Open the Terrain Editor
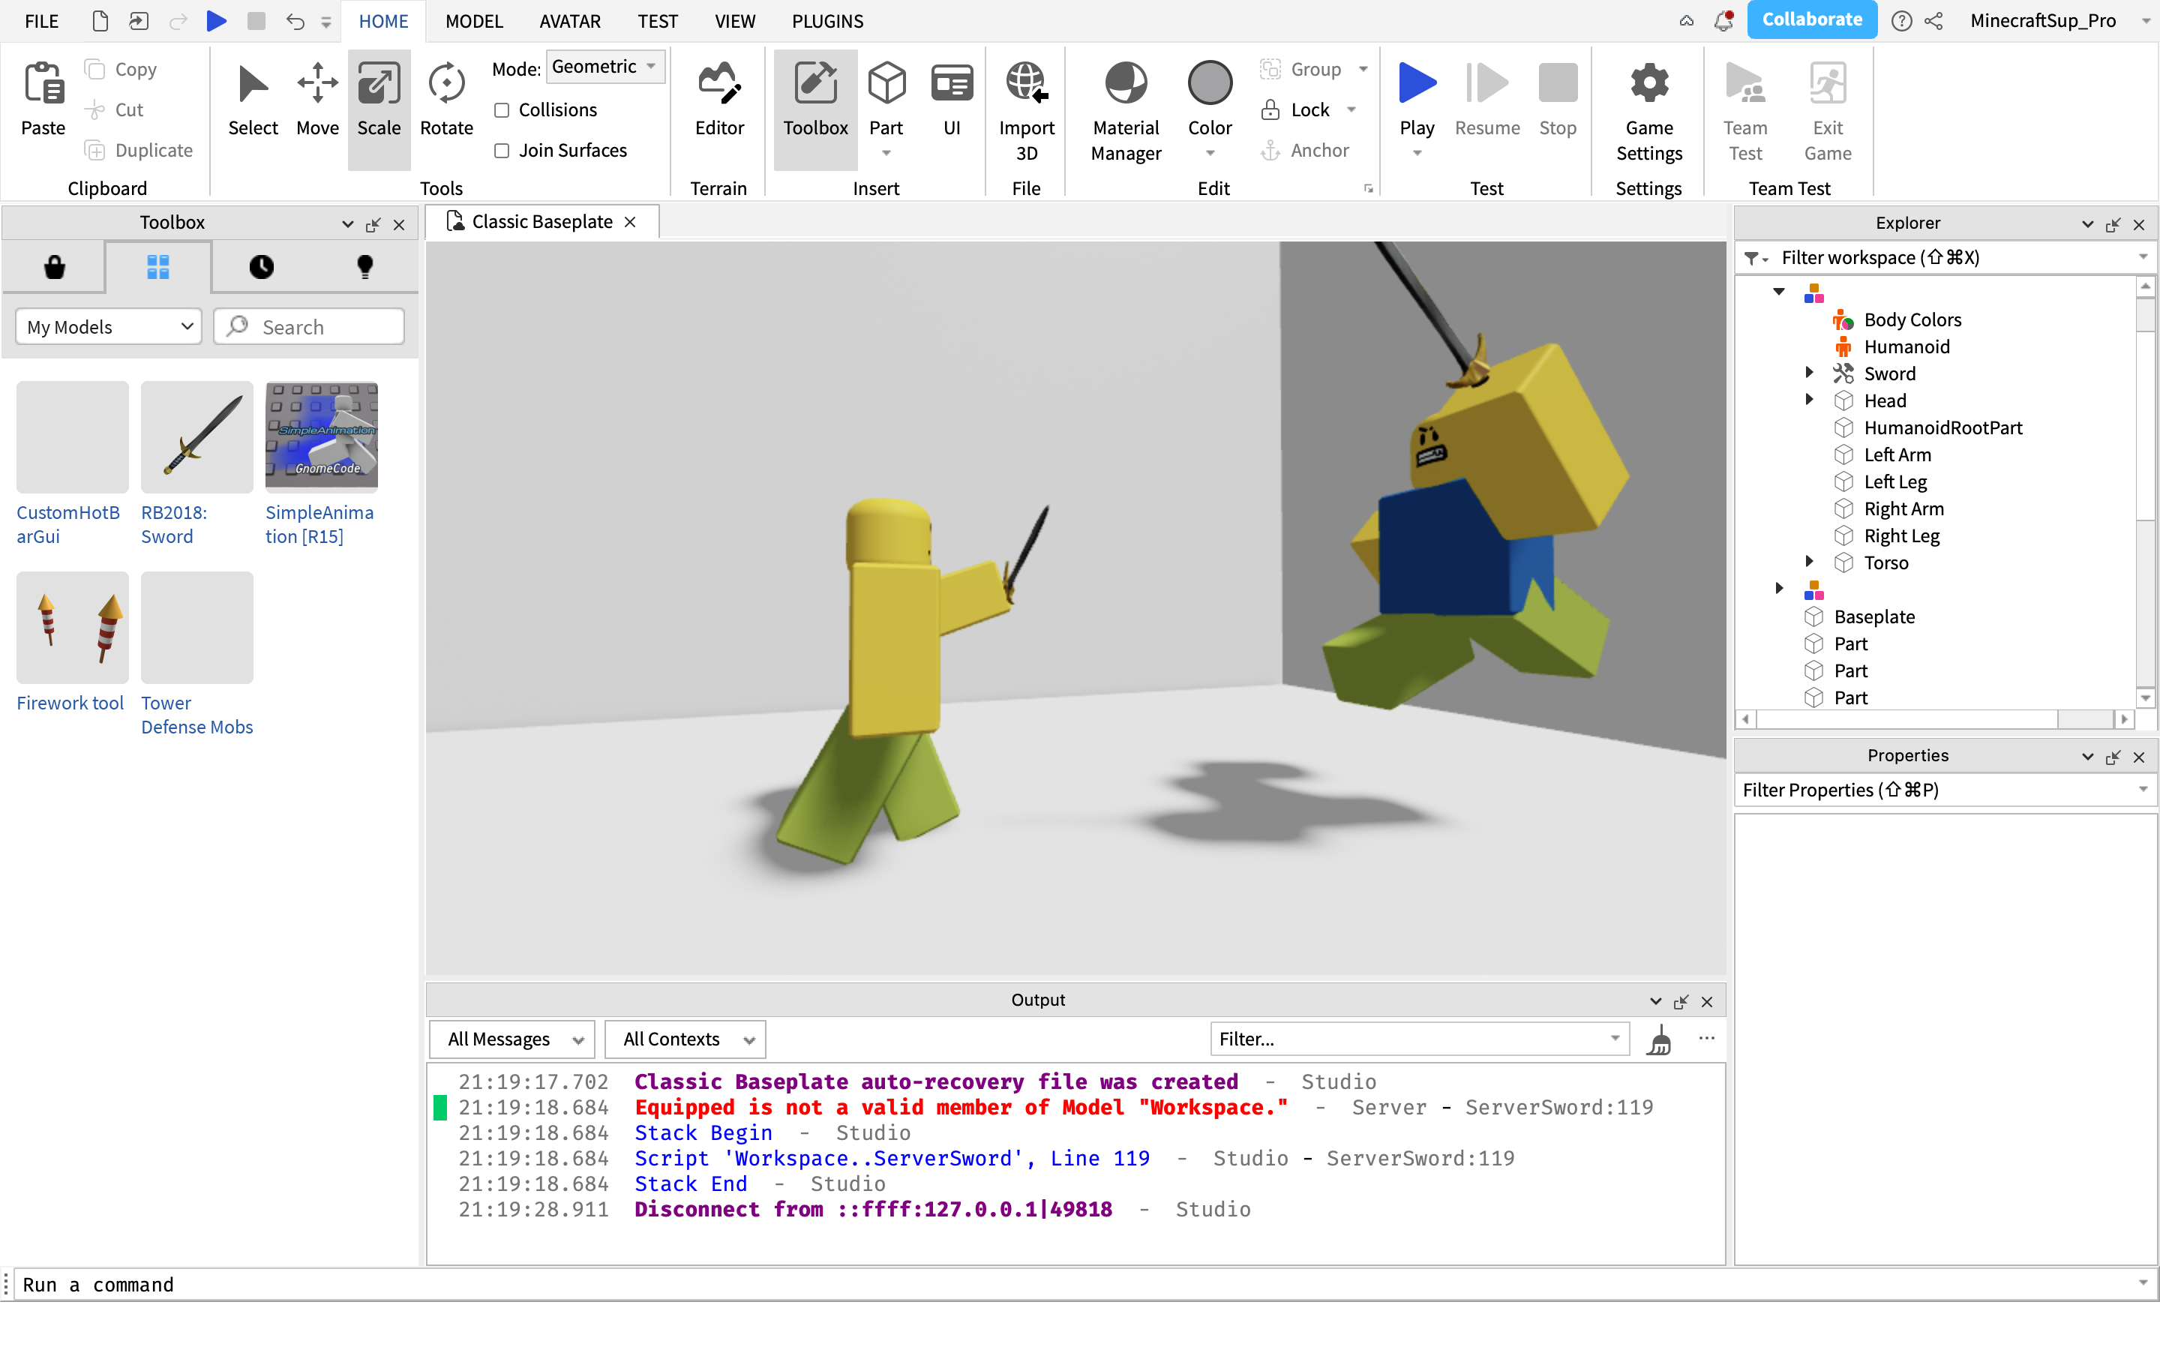2160x1350 pixels. pyautogui.click(x=719, y=100)
